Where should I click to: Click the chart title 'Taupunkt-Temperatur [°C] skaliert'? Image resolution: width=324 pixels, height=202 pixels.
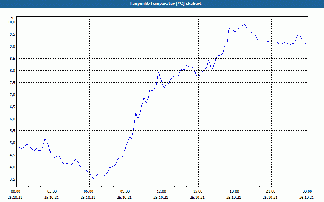166,4
